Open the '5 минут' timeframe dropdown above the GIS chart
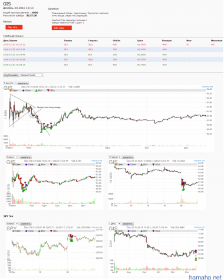 pos(12,157)
